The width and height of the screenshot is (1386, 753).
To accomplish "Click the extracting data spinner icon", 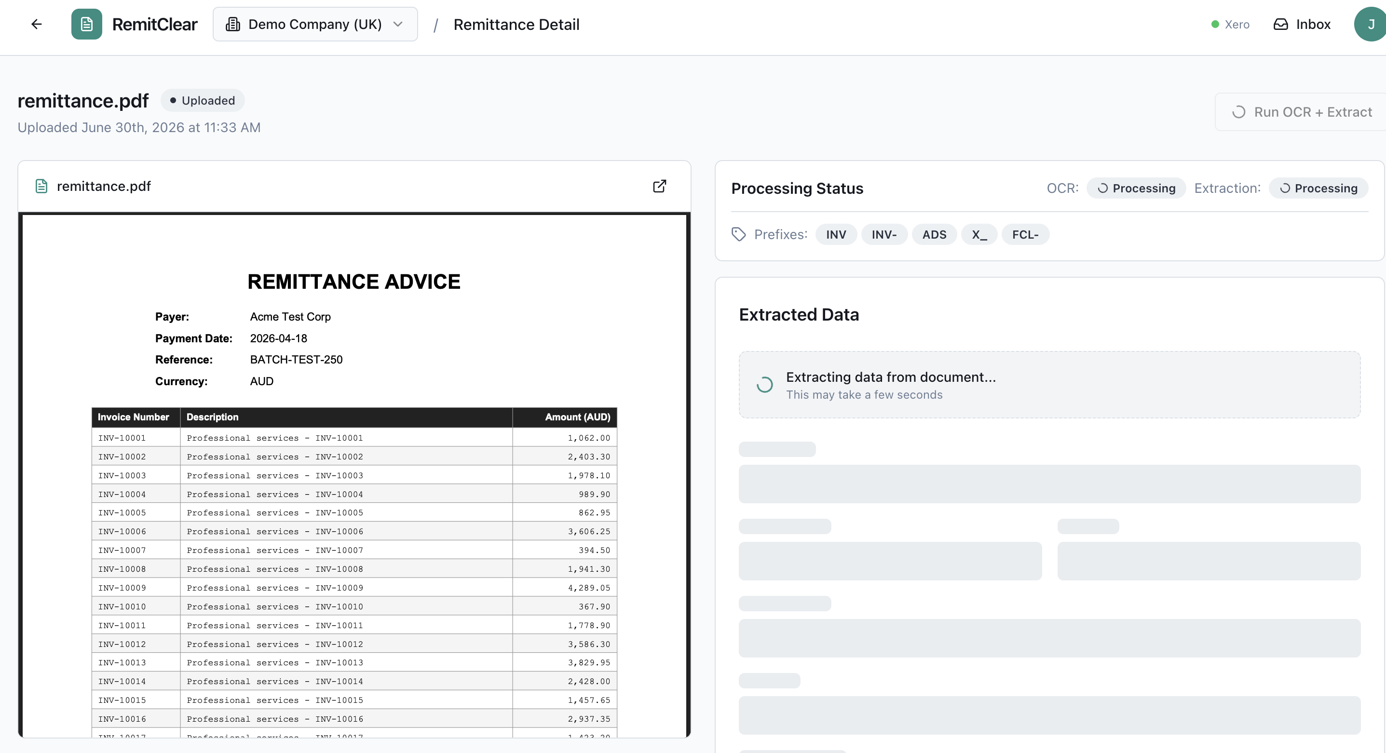I will tap(764, 385).
